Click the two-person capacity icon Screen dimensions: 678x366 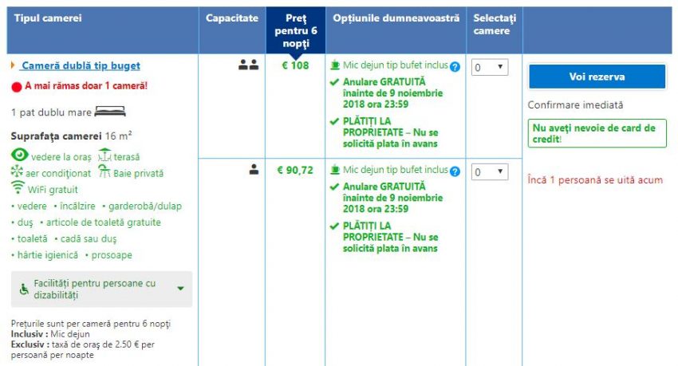point(249,65)
